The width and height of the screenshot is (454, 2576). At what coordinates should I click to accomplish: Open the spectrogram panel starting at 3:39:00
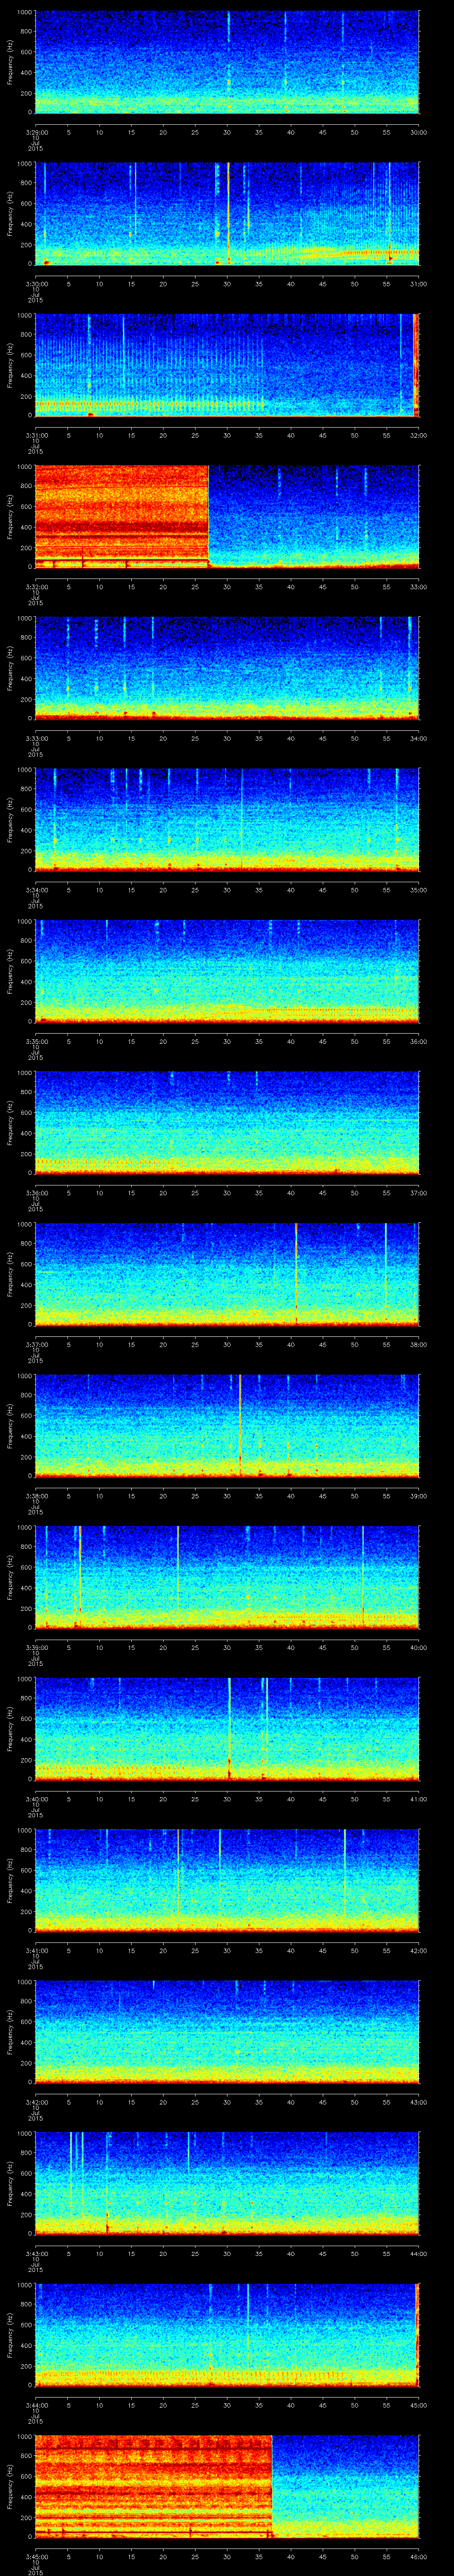[x=227, y=1577]
